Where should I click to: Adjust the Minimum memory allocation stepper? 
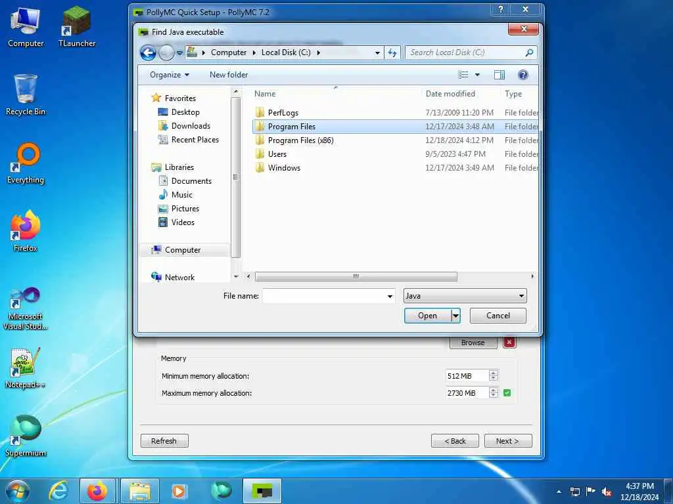(494, 376)
